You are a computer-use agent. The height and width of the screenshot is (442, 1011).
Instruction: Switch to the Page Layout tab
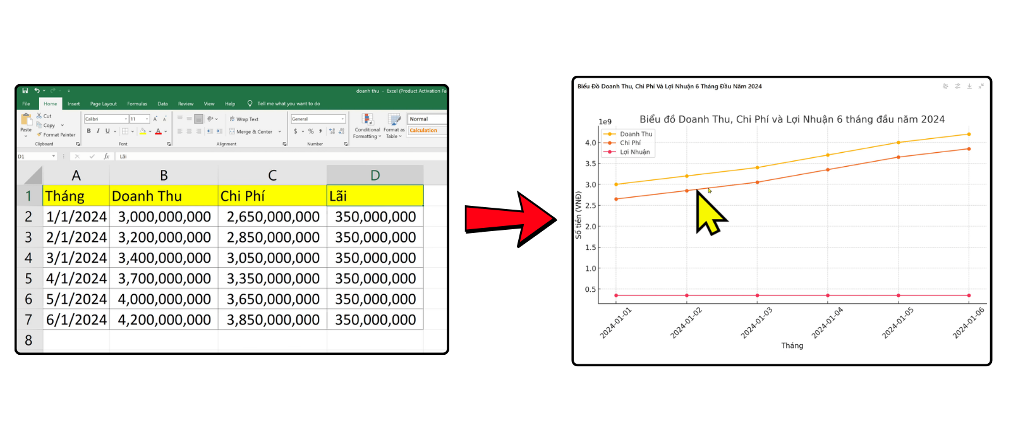(104, 104)
